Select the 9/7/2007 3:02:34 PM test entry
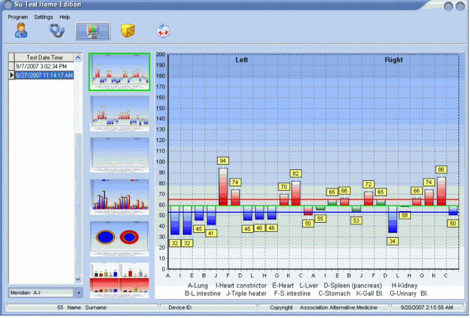Image resolution: width=470 pixels, height=318 pixels. (x=42, y=66)
